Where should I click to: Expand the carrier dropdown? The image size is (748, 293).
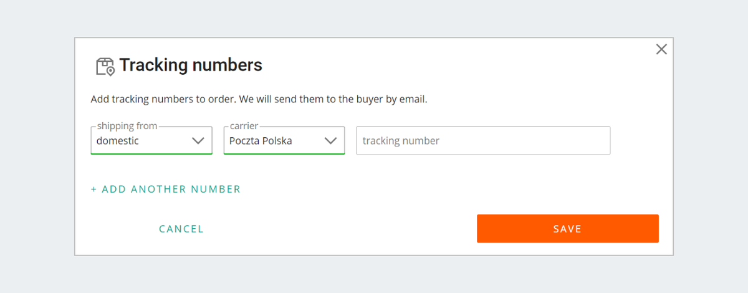click(x=284, y=141)
